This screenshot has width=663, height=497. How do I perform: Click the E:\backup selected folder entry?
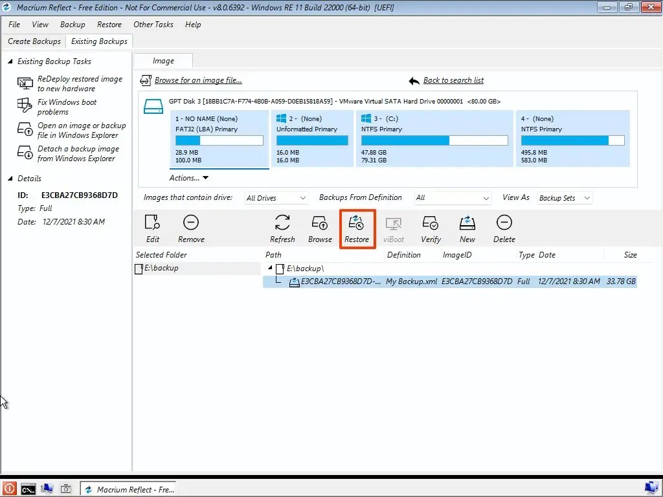coord(197,269)
